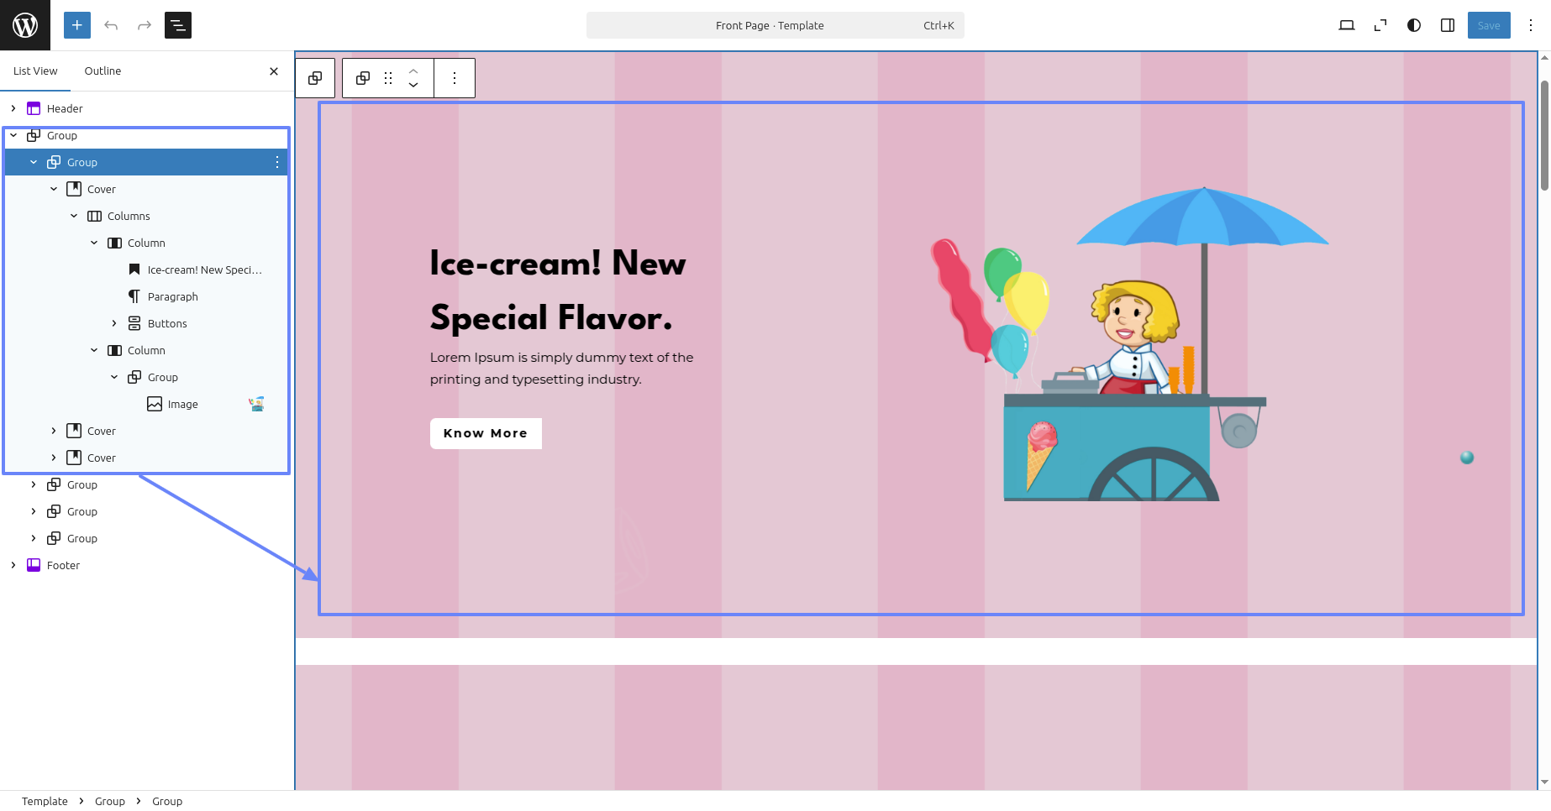
Task: Select the parent Group block button
Action: (x=315, y=78)
